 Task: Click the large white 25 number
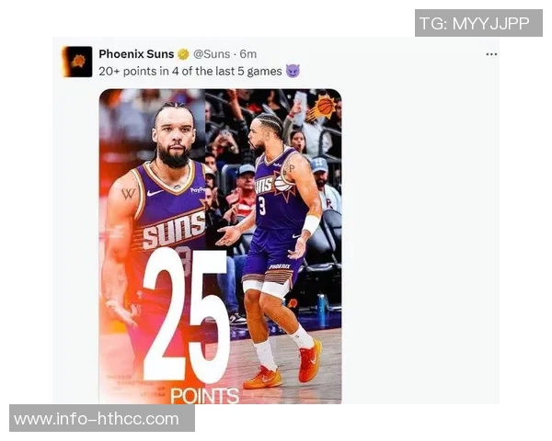186,316
